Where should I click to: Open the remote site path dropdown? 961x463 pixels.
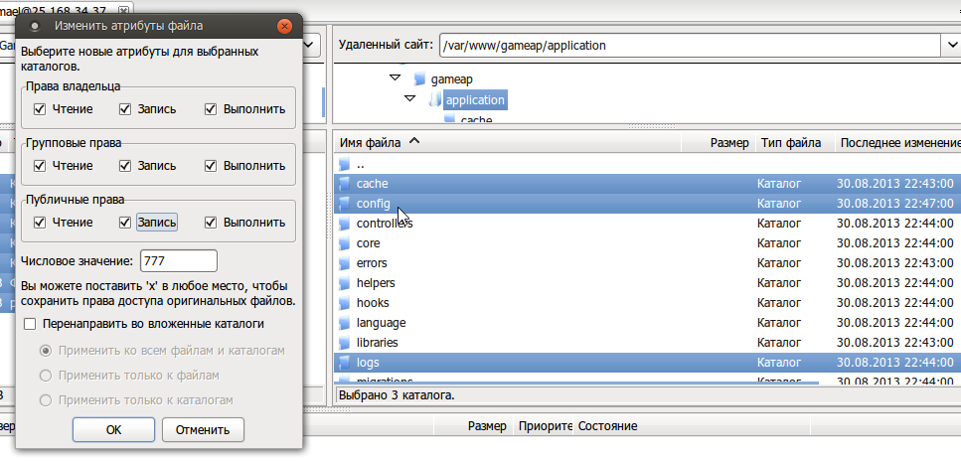[x=948, y=46]
